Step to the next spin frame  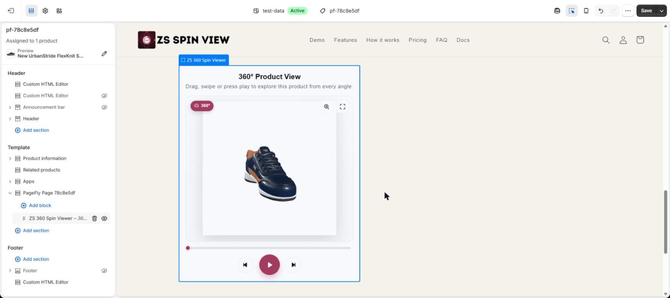[x=293, y=265]
